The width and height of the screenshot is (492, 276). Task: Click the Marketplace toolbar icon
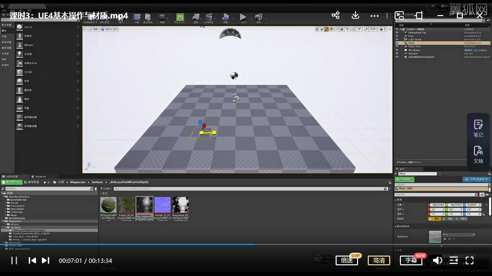(148, 18)
